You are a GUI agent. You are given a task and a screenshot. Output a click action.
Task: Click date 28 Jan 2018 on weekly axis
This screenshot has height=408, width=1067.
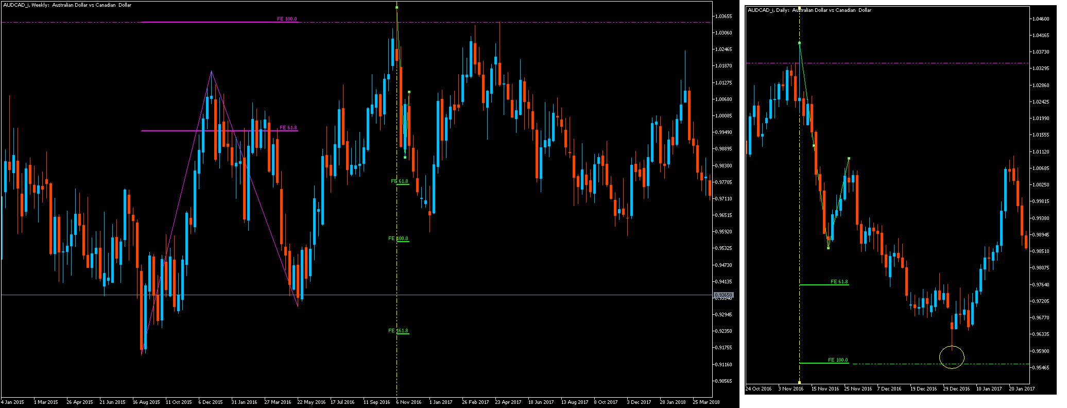point(673,402)
